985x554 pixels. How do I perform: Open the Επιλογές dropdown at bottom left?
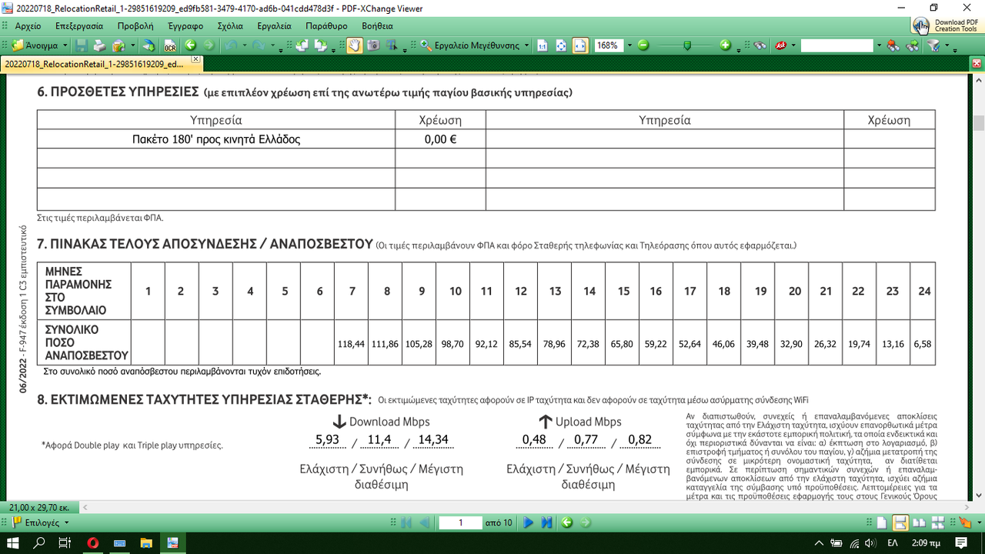(44, 522)
